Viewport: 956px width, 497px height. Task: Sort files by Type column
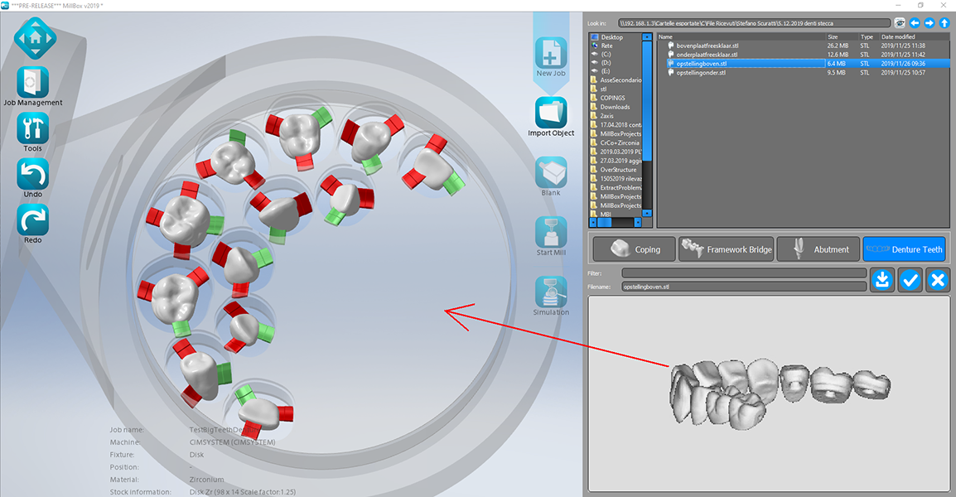pos(868,36)
